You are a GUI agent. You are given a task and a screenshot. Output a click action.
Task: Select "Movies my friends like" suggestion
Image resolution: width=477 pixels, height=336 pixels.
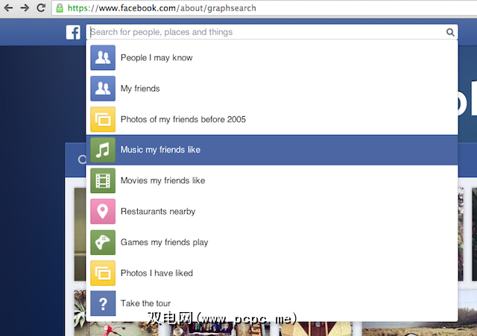pyautogui.click(x=272, y=180)
